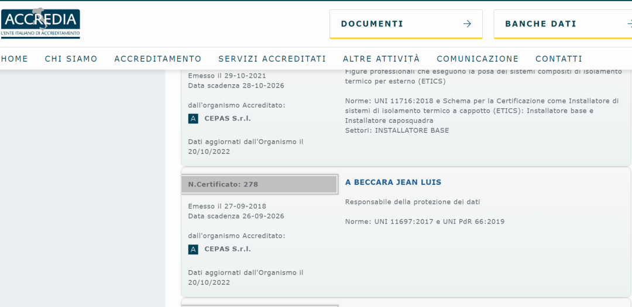
Task: Open the A BECCARA JEAN LUIS name link
Action: click(x=393, y=182)
